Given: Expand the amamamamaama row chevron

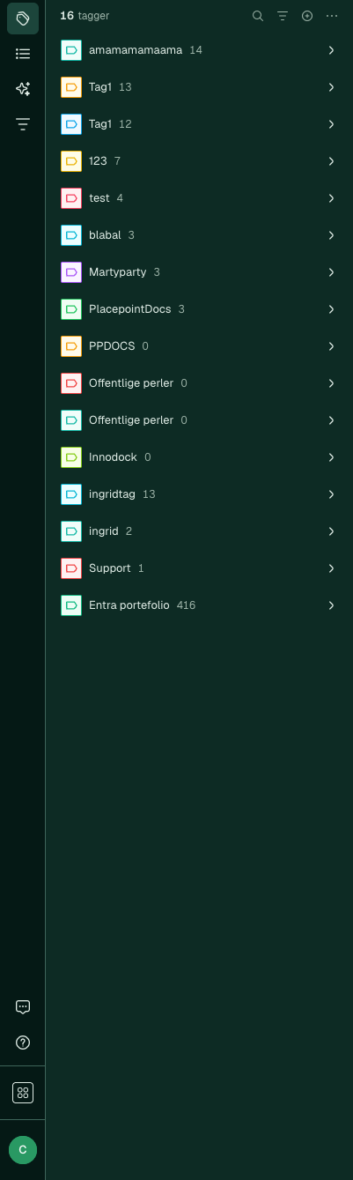Looking at the screenshot, I should point(332,50).
